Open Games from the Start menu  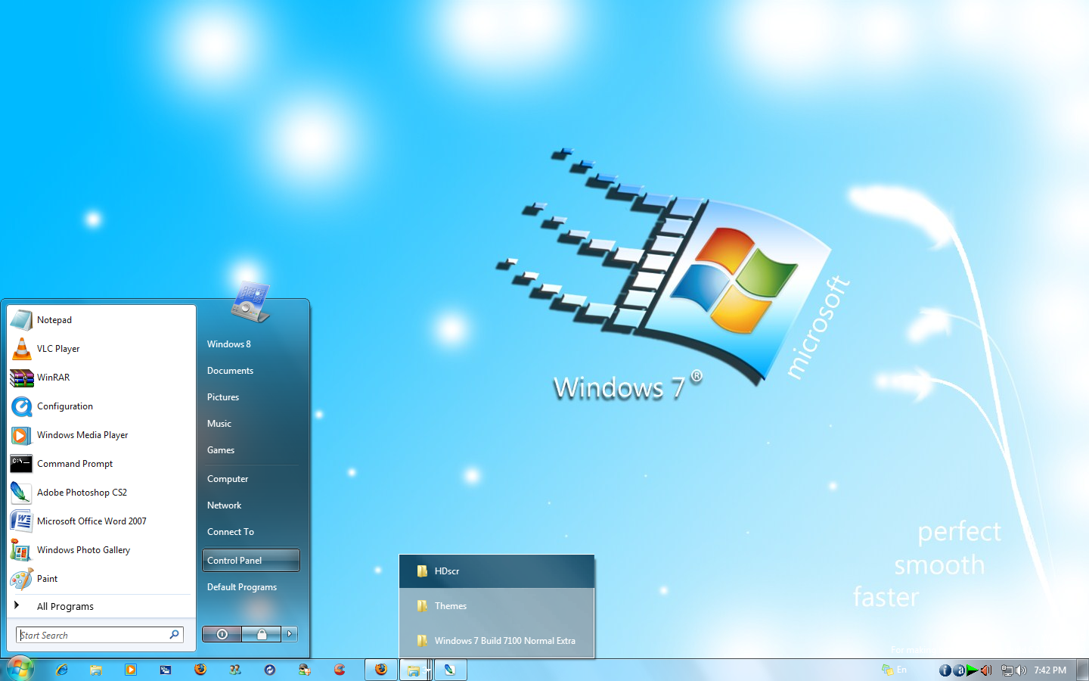pos(251,450)
